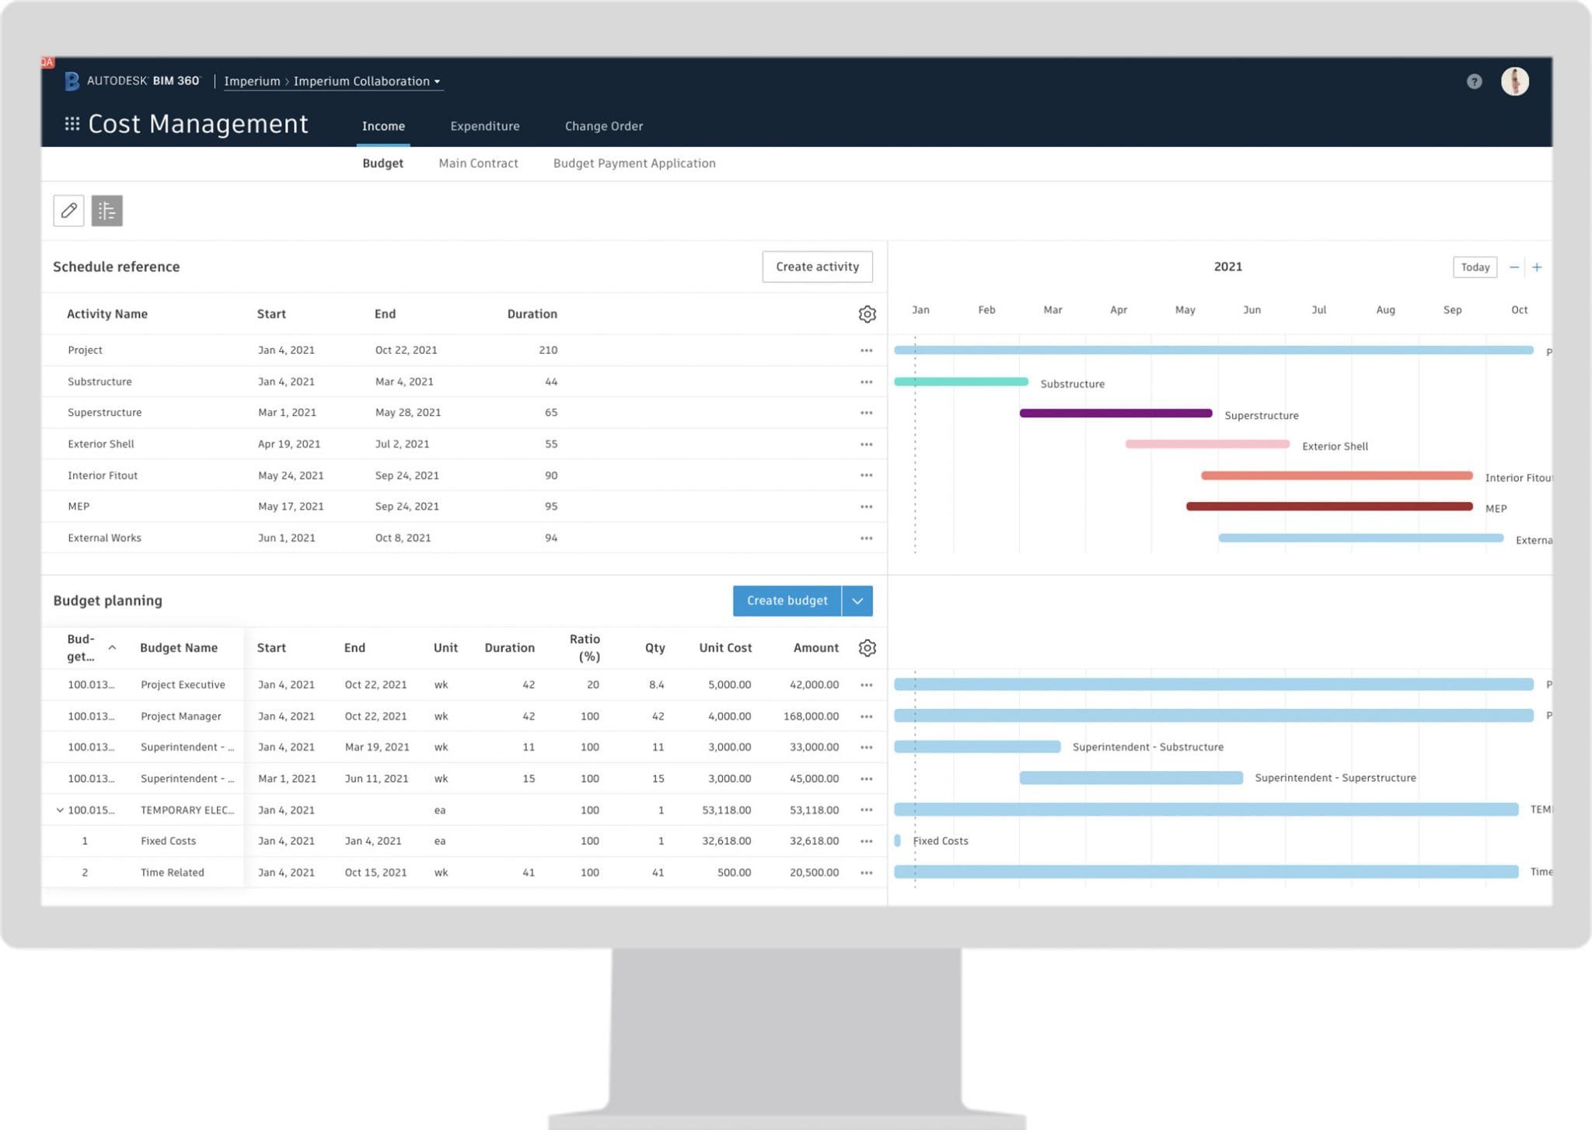Zoom in timeline with plus icon
This screenshot has width=1592, height=1130.
[x=1537, y=267]
